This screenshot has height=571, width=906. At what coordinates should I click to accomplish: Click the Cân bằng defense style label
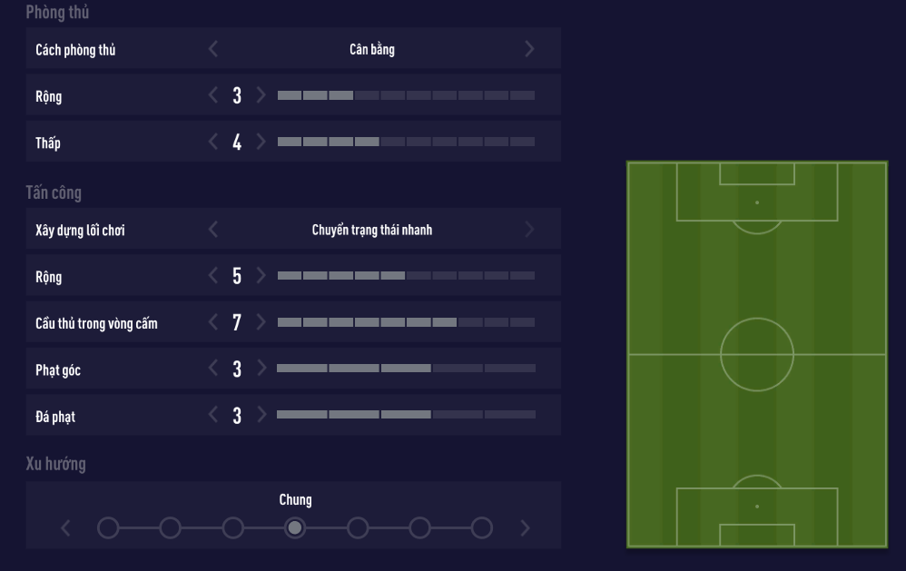click(372, 49)
